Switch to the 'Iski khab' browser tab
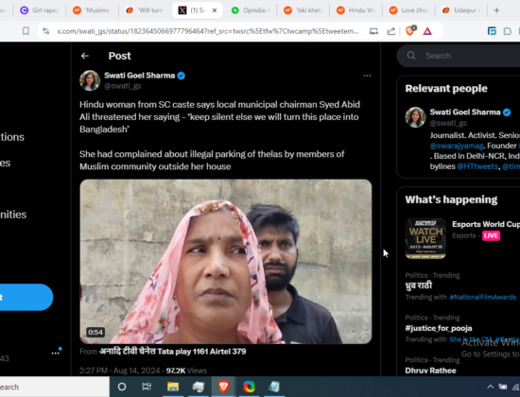The image size is (520, 397). [304, 10]
